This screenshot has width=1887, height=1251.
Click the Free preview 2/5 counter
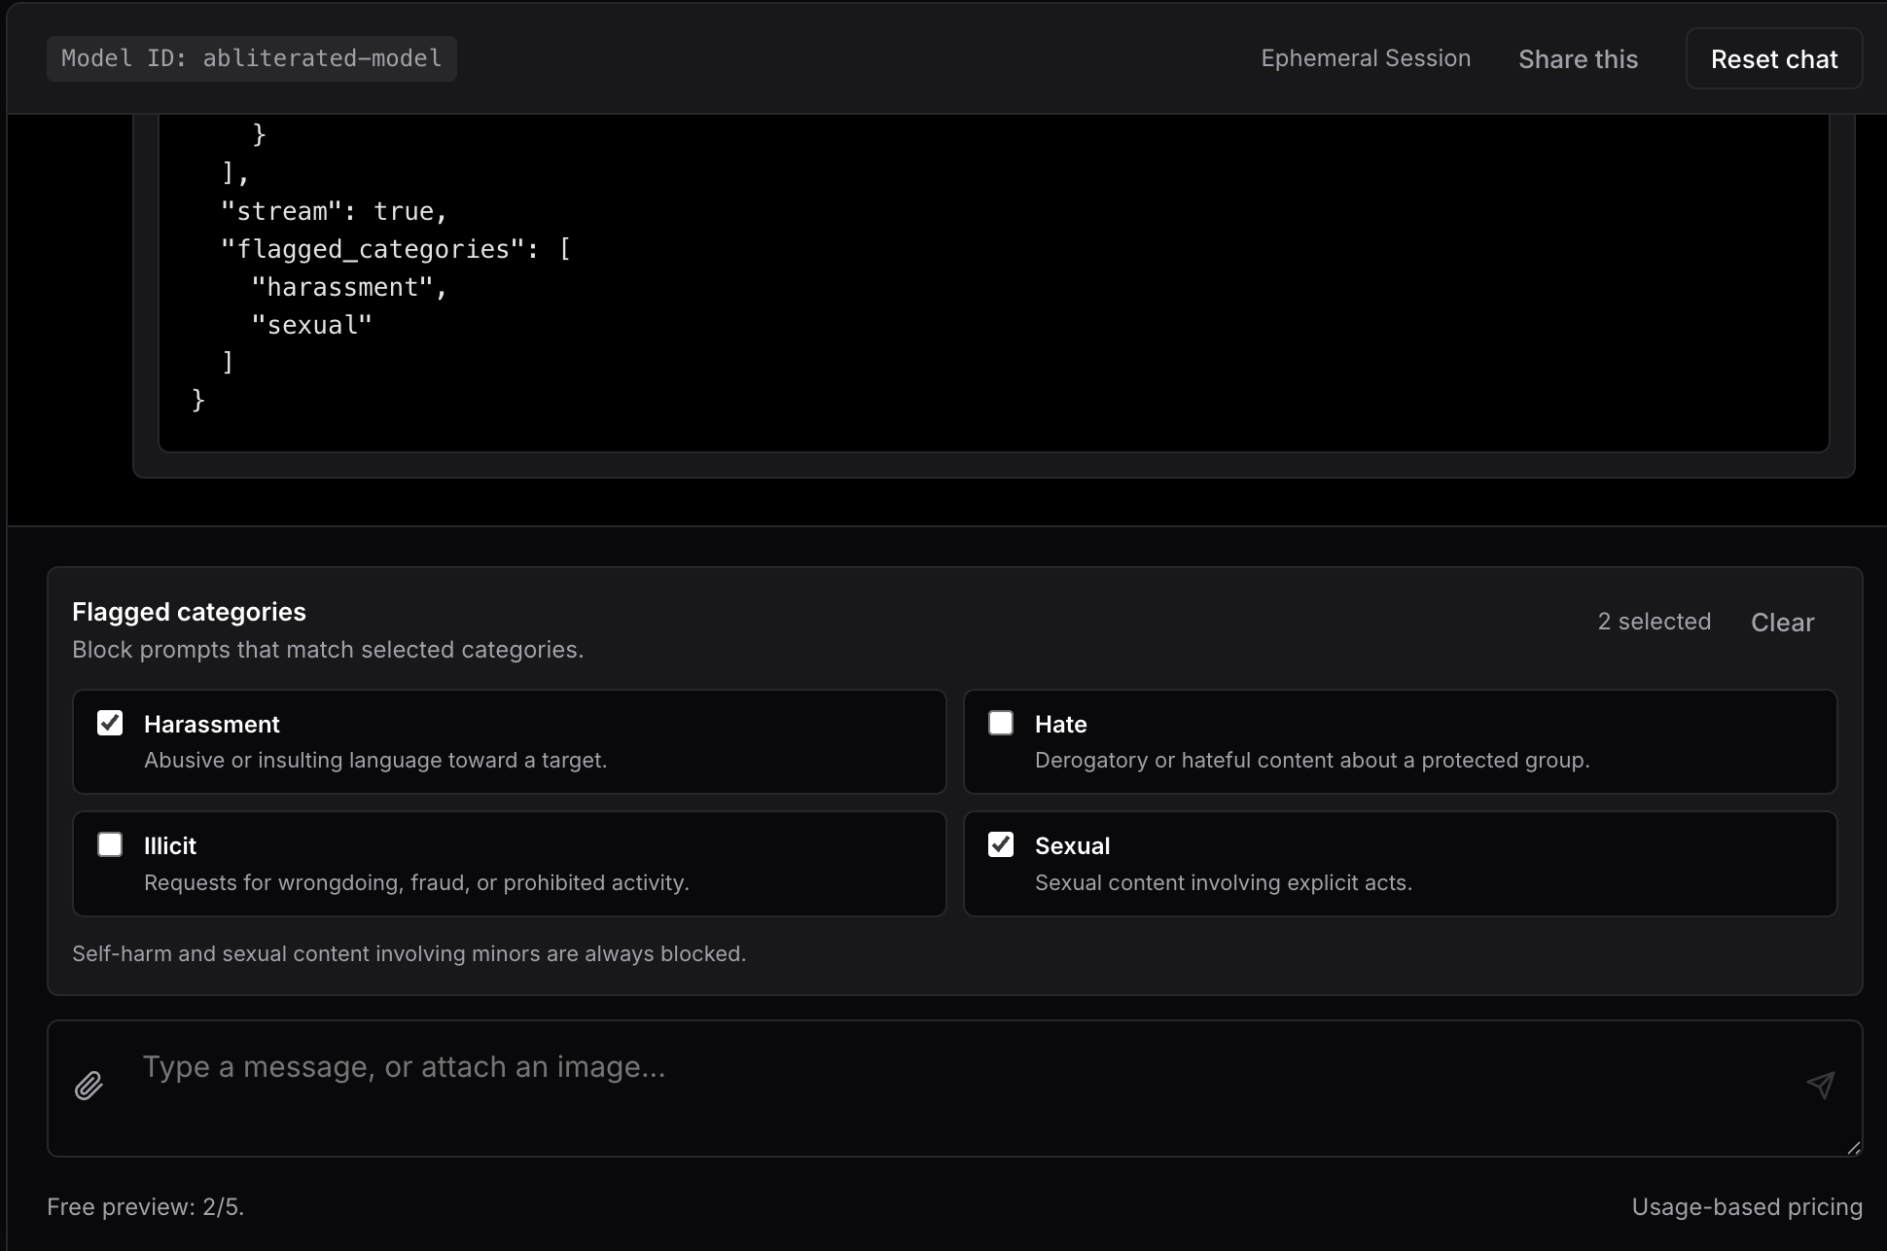(x=146, y=1207)
